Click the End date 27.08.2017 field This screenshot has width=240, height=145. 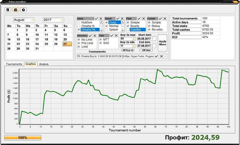(144, 46)
